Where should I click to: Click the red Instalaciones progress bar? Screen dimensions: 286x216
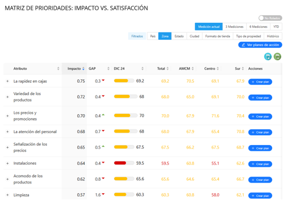coord(124,163)
